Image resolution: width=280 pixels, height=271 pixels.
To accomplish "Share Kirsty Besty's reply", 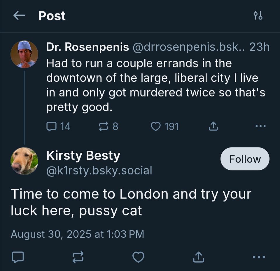I will [199, 257].
